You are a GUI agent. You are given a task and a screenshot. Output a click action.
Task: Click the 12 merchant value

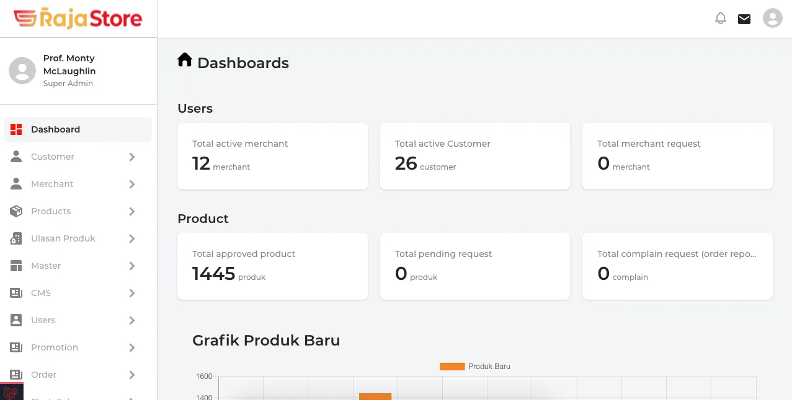click(x=221, y=163)
